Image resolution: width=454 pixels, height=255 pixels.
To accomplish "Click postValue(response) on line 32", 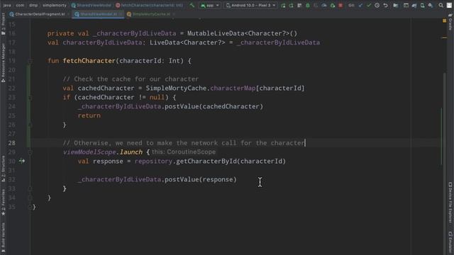I will coord(201,179).
